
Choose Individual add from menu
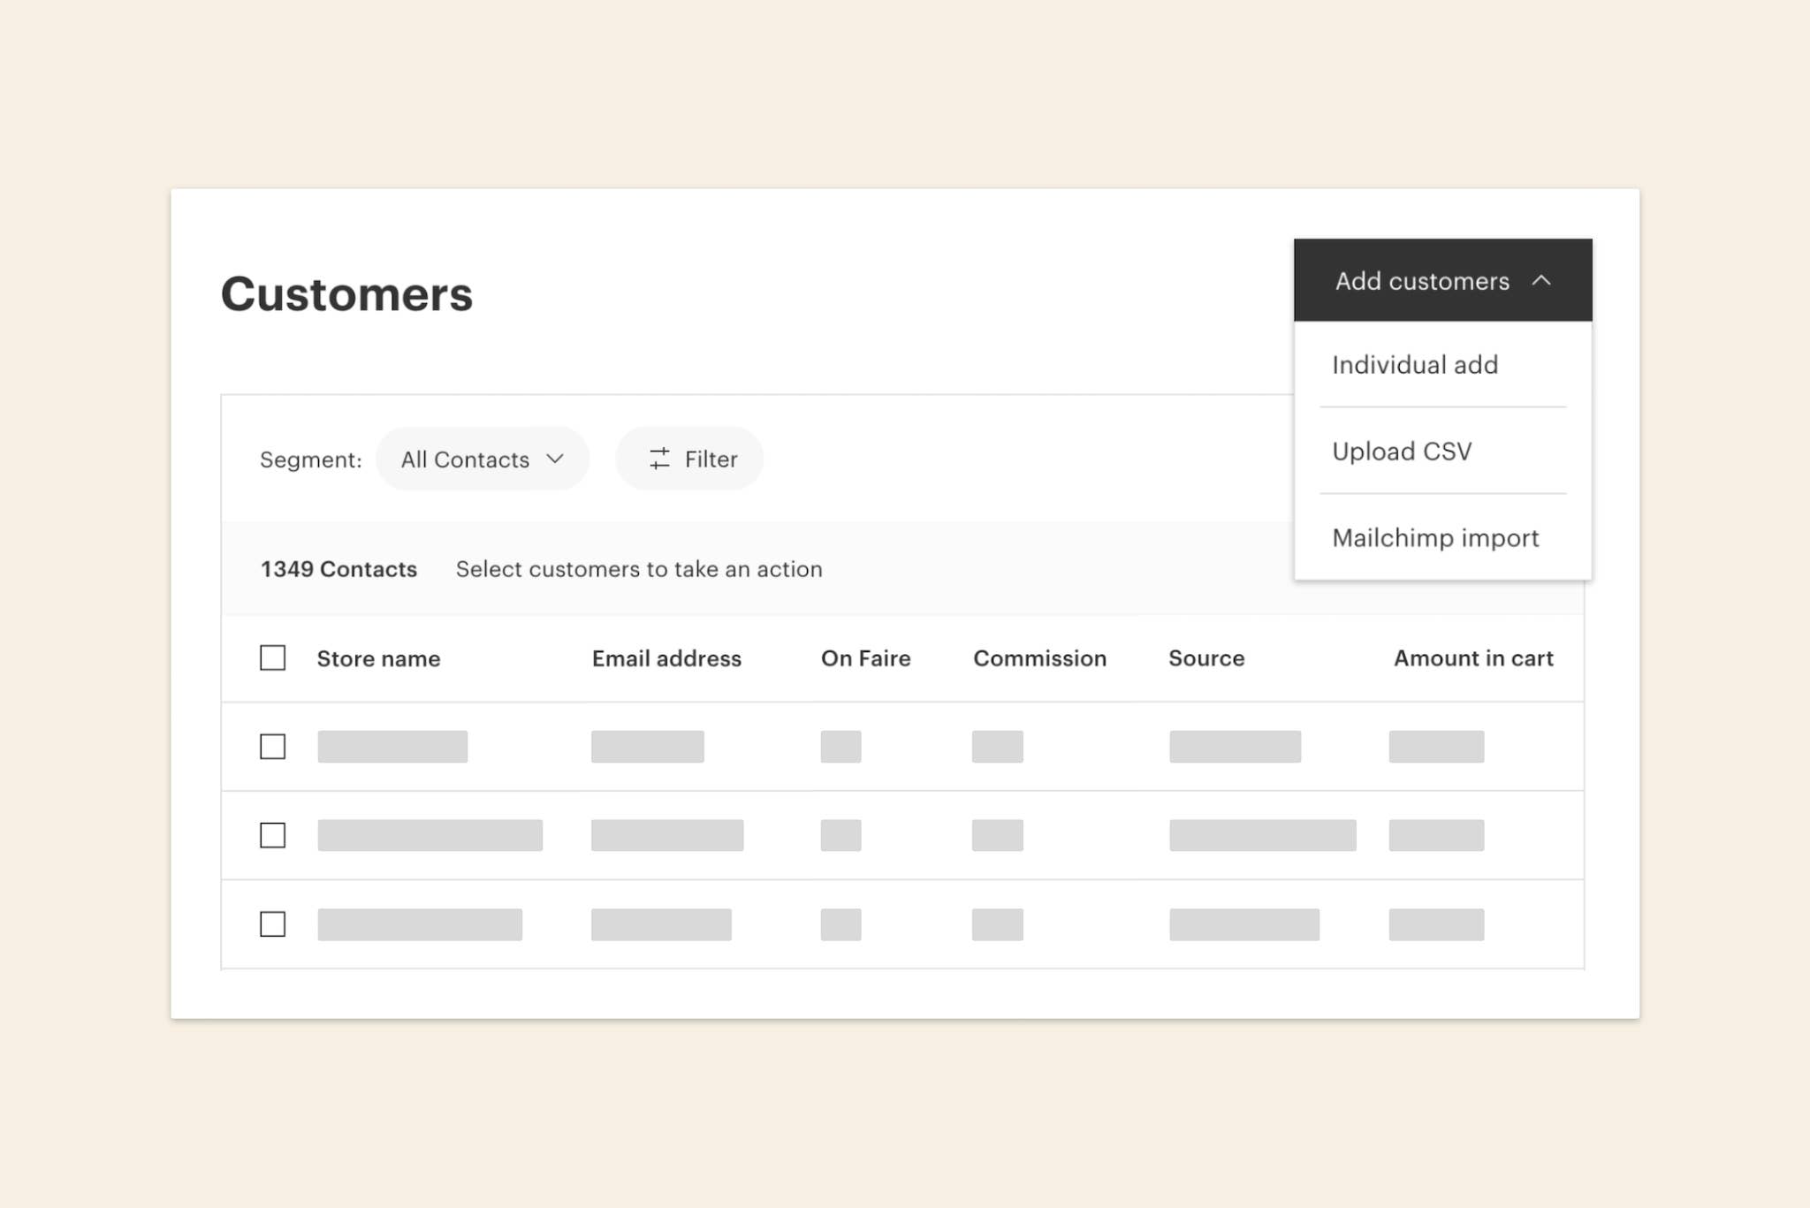coord(1415,365)
